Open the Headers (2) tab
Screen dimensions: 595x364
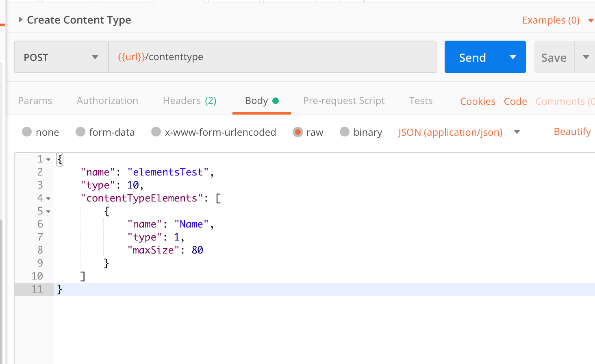pos(189,101)
